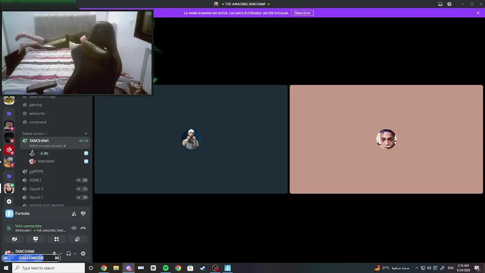Viewport: 485px width, 273px height.
Task: Open the server with 8 notifications
Action: tap(9, 138)
